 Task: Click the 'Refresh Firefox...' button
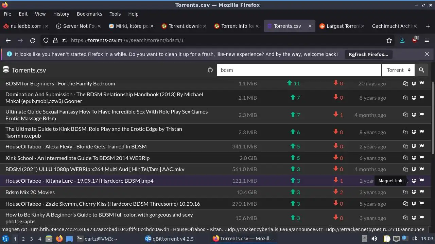click(x=368, y=54)
